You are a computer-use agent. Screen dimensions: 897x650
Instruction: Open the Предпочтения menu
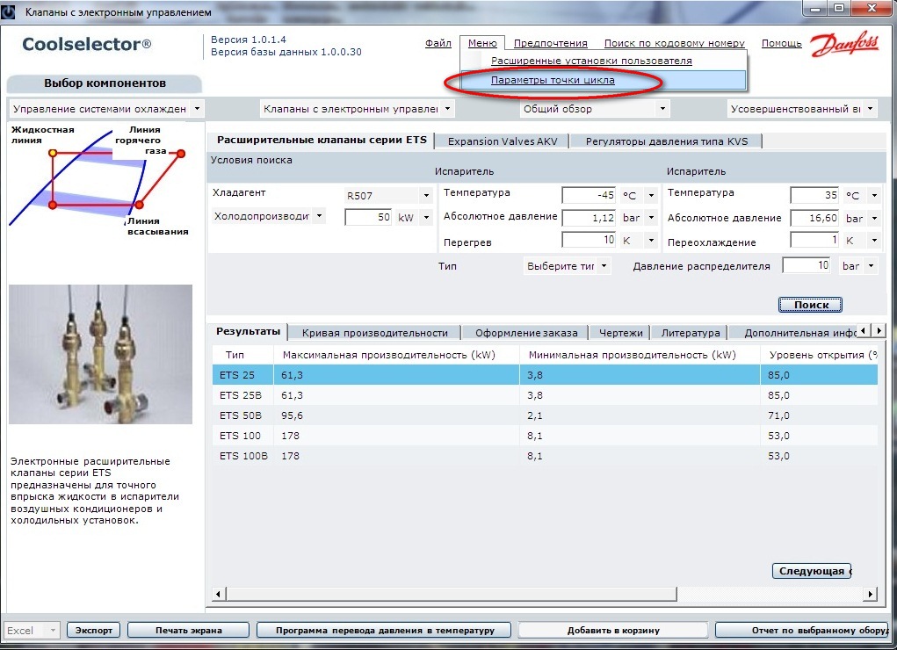point(550,43)
